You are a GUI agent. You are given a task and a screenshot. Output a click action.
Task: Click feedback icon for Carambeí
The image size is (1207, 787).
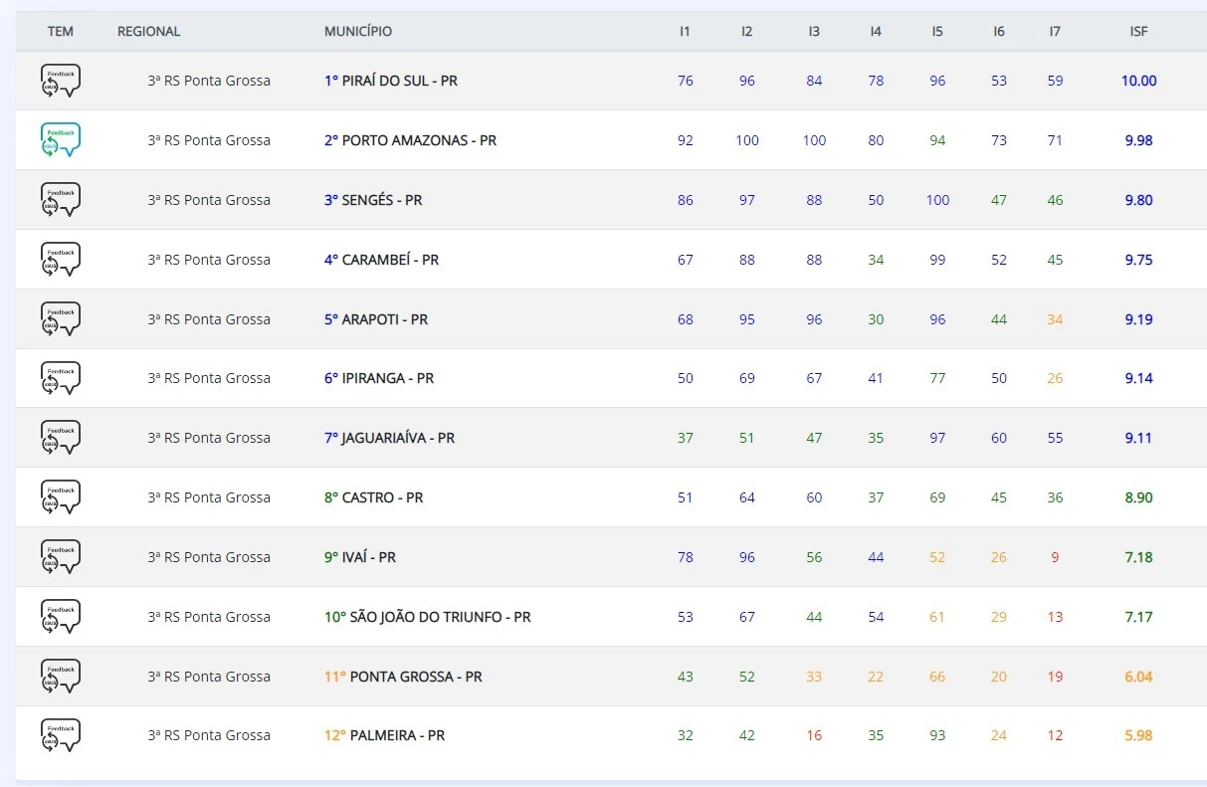coord(60,260)
